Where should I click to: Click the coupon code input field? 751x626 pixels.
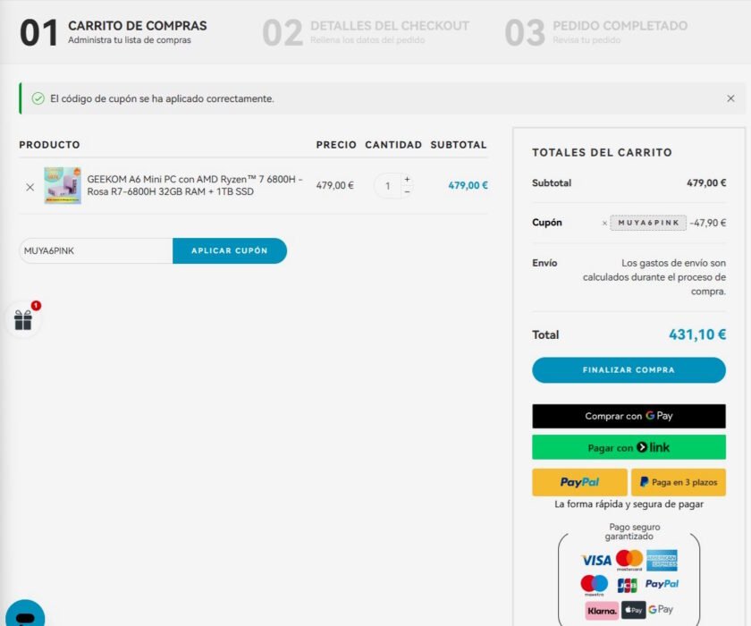click(97, 250)
